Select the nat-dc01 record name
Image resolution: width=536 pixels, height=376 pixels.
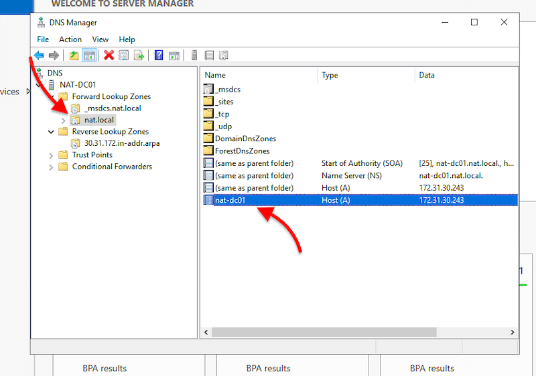pyautogui.click(x=230, y=200)
